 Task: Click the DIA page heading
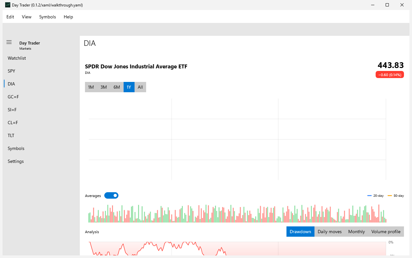click(90, 43)
